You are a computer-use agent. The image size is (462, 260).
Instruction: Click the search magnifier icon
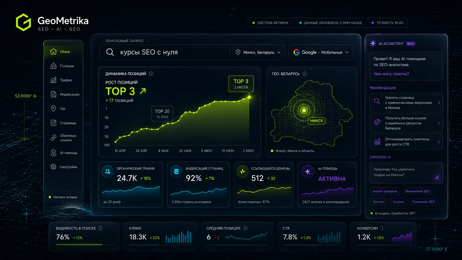coord(110,52)
